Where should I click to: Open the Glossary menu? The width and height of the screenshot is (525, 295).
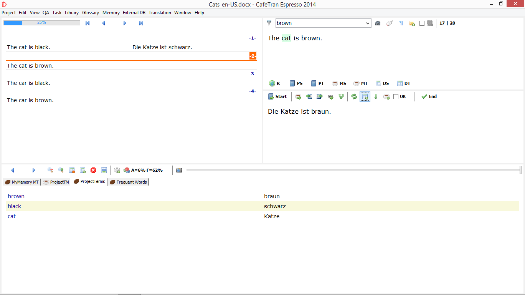pyautogui.click(x=91, y=13)
